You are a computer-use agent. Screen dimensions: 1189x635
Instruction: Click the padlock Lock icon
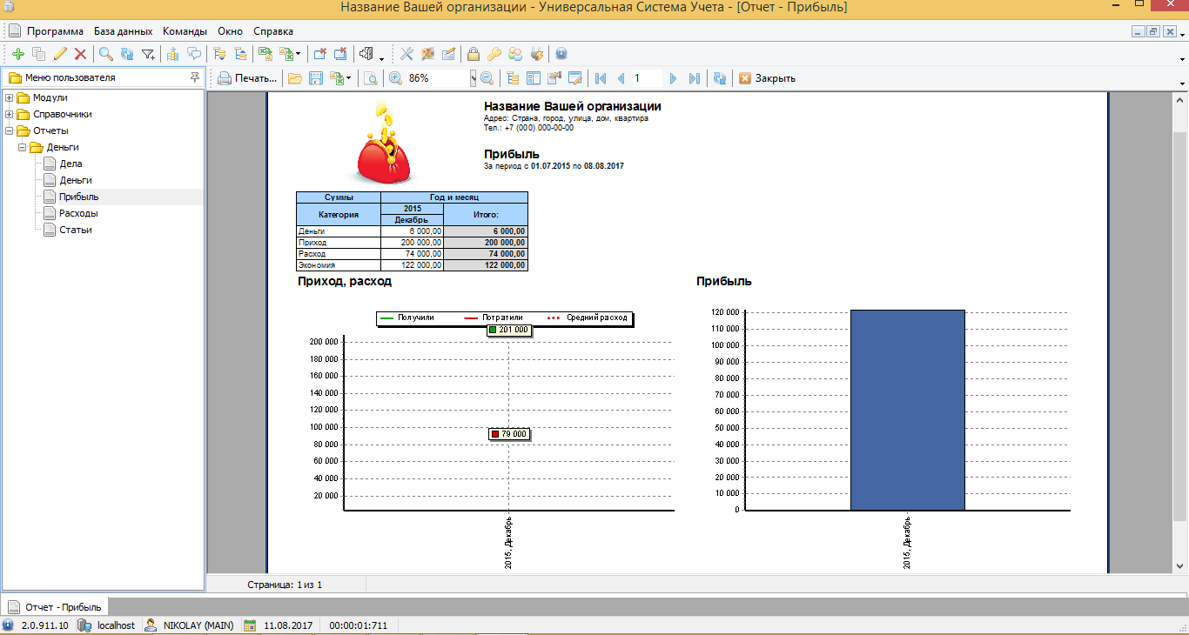[x=474, y=54]
